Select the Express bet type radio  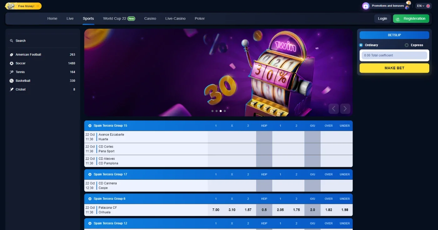point(406,45)
